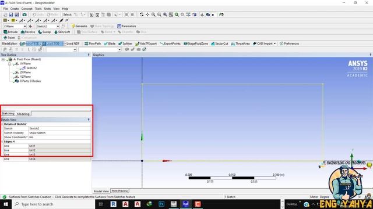The image size is (373, 209).
Task: Select the Pan view tool
Action: pyautogui.click(x=147, y=15)
